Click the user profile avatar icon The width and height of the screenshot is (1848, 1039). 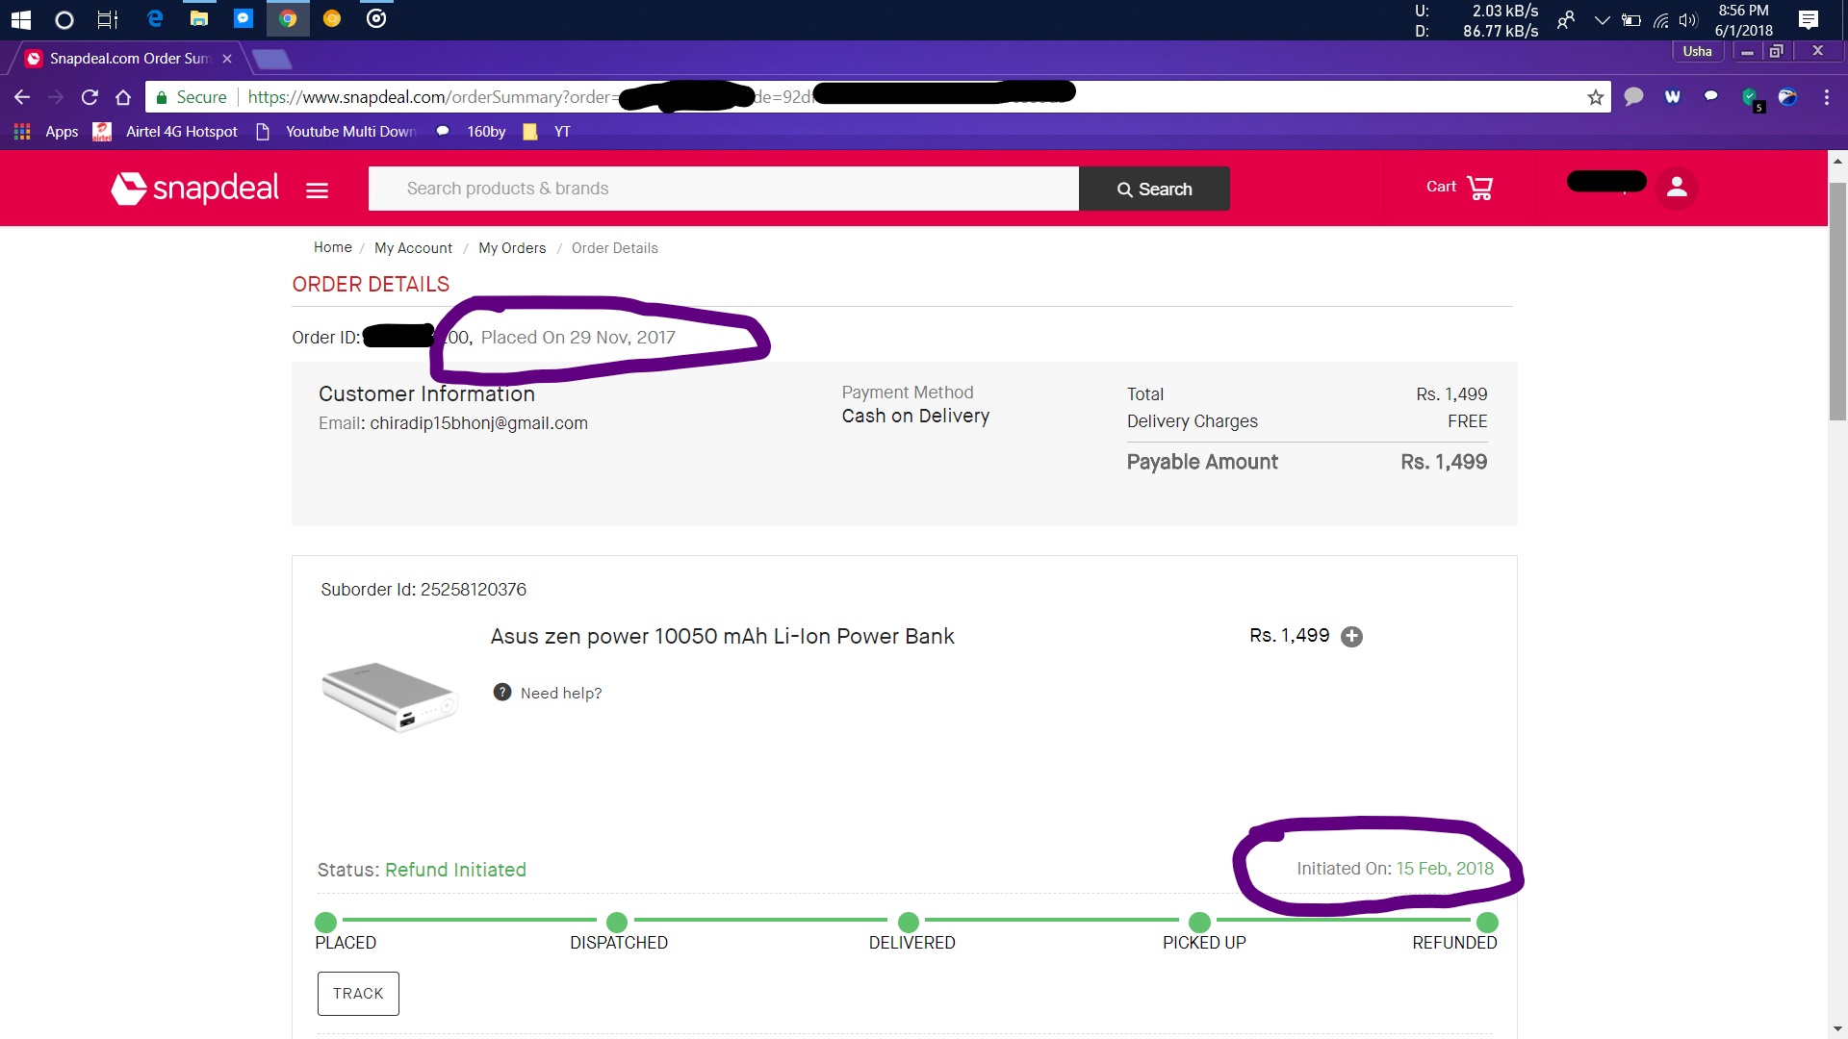(1677, 188)
